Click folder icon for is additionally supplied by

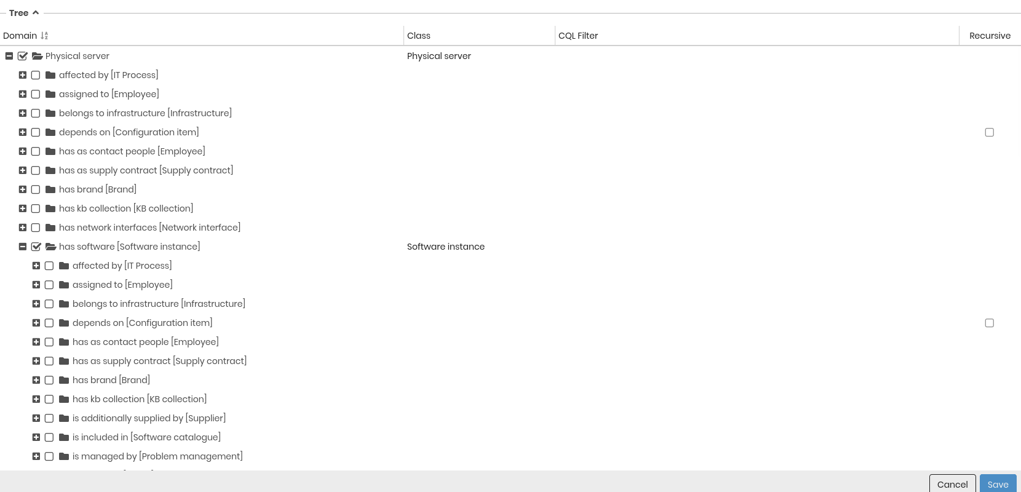[64, 418]
